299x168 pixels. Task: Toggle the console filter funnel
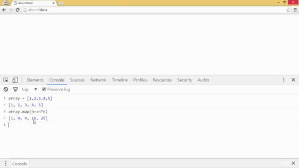pyautogui.click(x=15, y=89)
